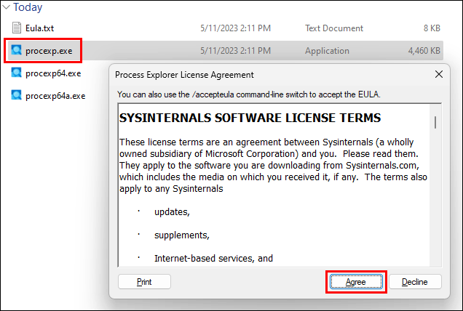Screen dimensions: 463x311
Task: Click Decline to reject the license
Action: click(x=415, y=282)
